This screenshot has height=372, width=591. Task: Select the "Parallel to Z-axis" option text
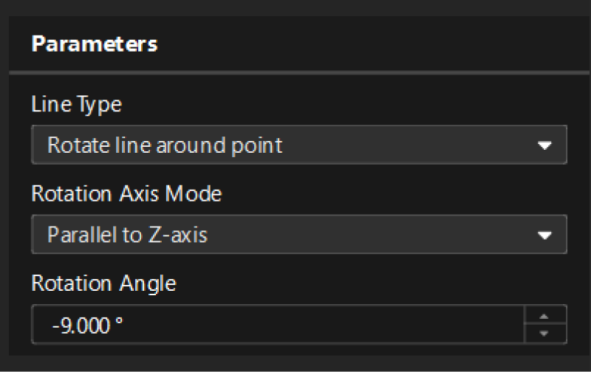(x=127, y=235)
